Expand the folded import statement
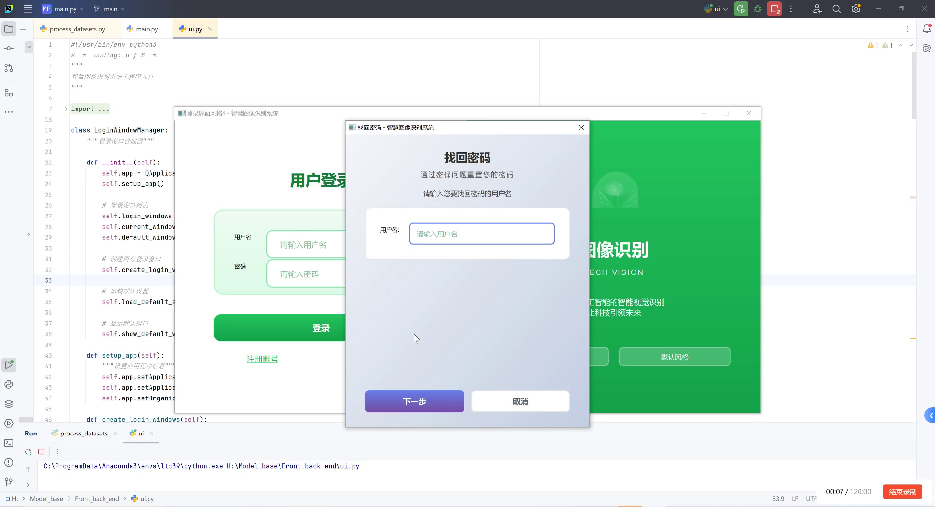 click(66, 109)
